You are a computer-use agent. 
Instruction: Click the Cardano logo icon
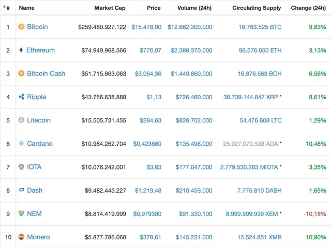(21, 144)
